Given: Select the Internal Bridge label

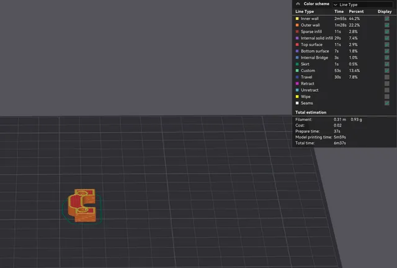Looking at the screenshot, I should pyautogui.click(x=314, y=58).
